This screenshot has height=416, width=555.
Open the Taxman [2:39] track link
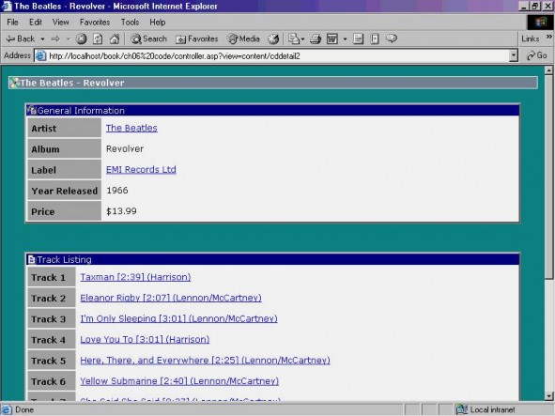click(x=135, y=277)
